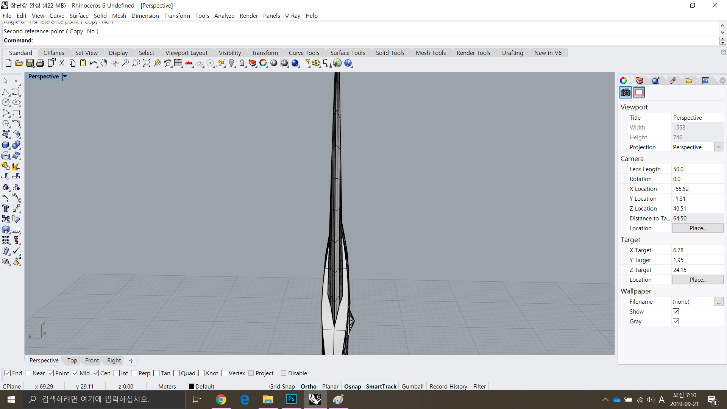Click the Undo arrow icon
This screenshot has height=409, width=727.
tap(93, 63)
